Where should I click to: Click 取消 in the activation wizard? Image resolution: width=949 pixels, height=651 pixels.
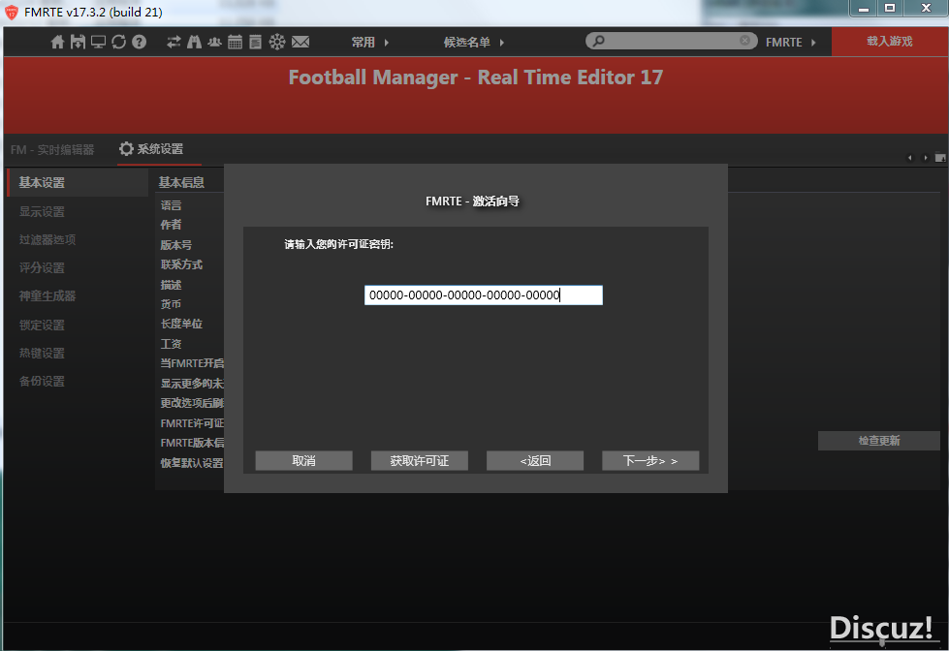click(x=303, y=460)
